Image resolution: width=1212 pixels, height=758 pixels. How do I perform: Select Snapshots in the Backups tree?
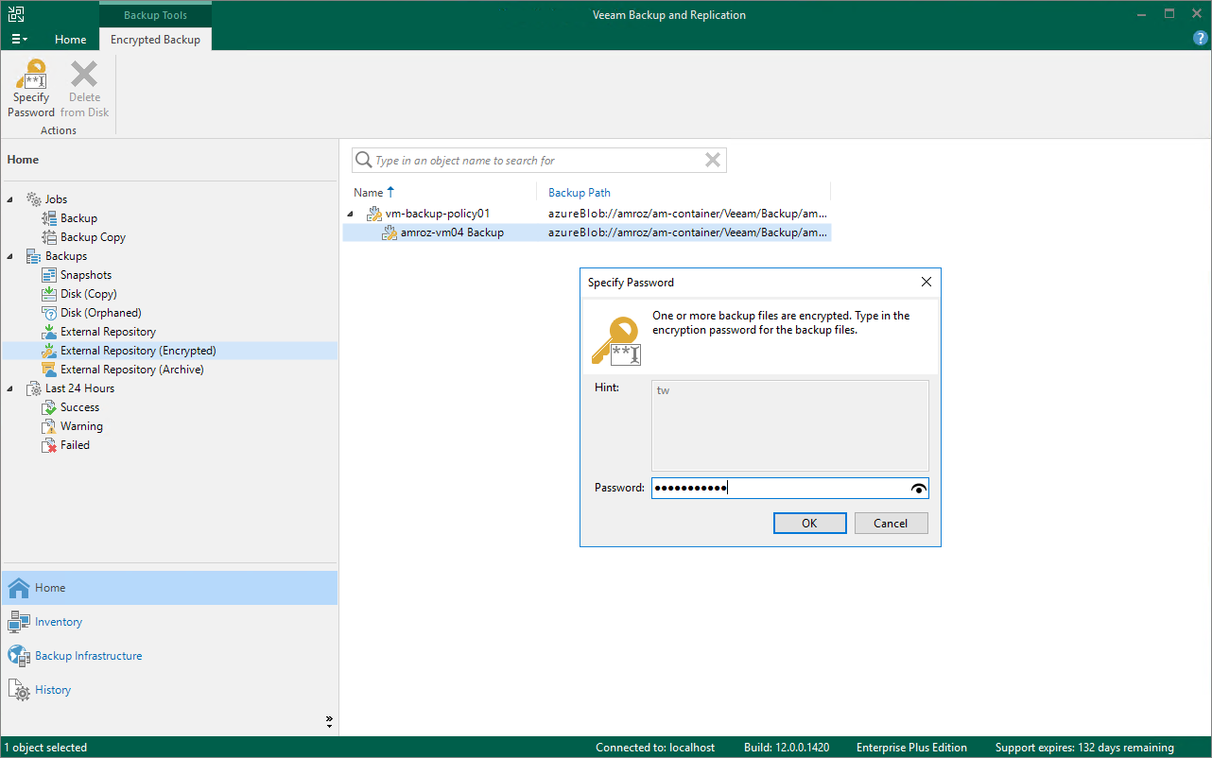pos(86,275)
